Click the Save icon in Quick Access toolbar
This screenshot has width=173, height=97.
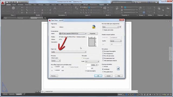(12, 2)
